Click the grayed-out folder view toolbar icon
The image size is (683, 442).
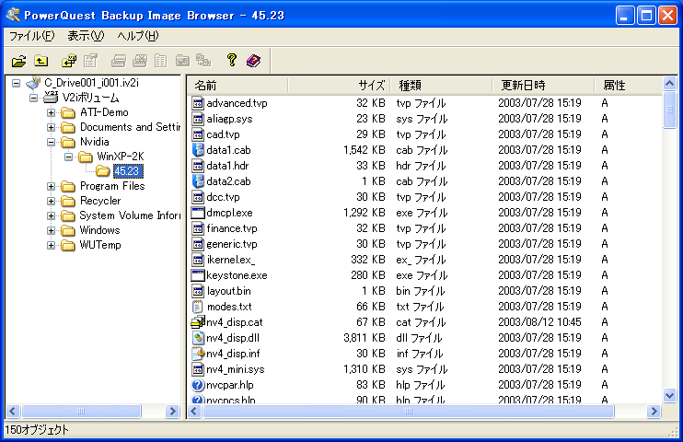(182, 61)
